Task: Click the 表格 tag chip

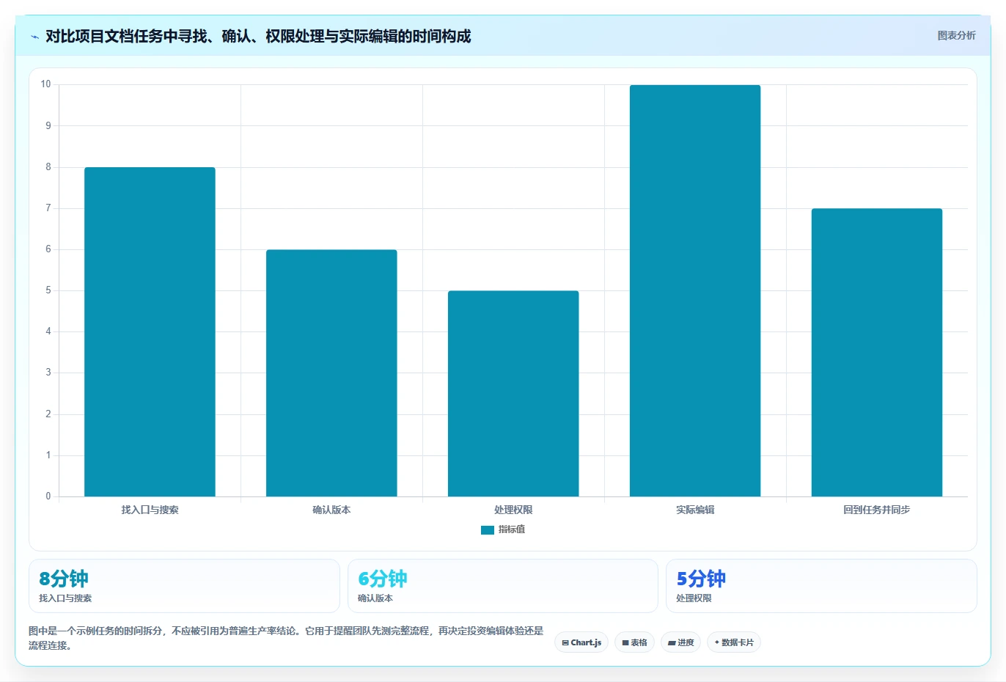Action: coord(635,642)
